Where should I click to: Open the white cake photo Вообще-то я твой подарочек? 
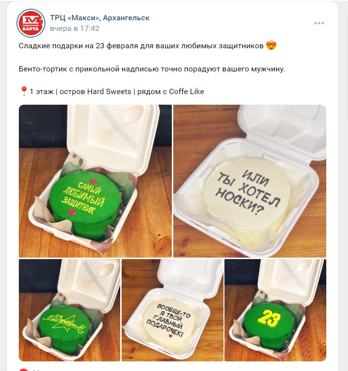point(172,310)
